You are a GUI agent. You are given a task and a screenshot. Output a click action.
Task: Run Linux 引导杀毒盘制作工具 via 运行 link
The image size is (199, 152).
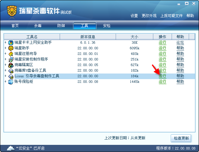coord(162,76)
